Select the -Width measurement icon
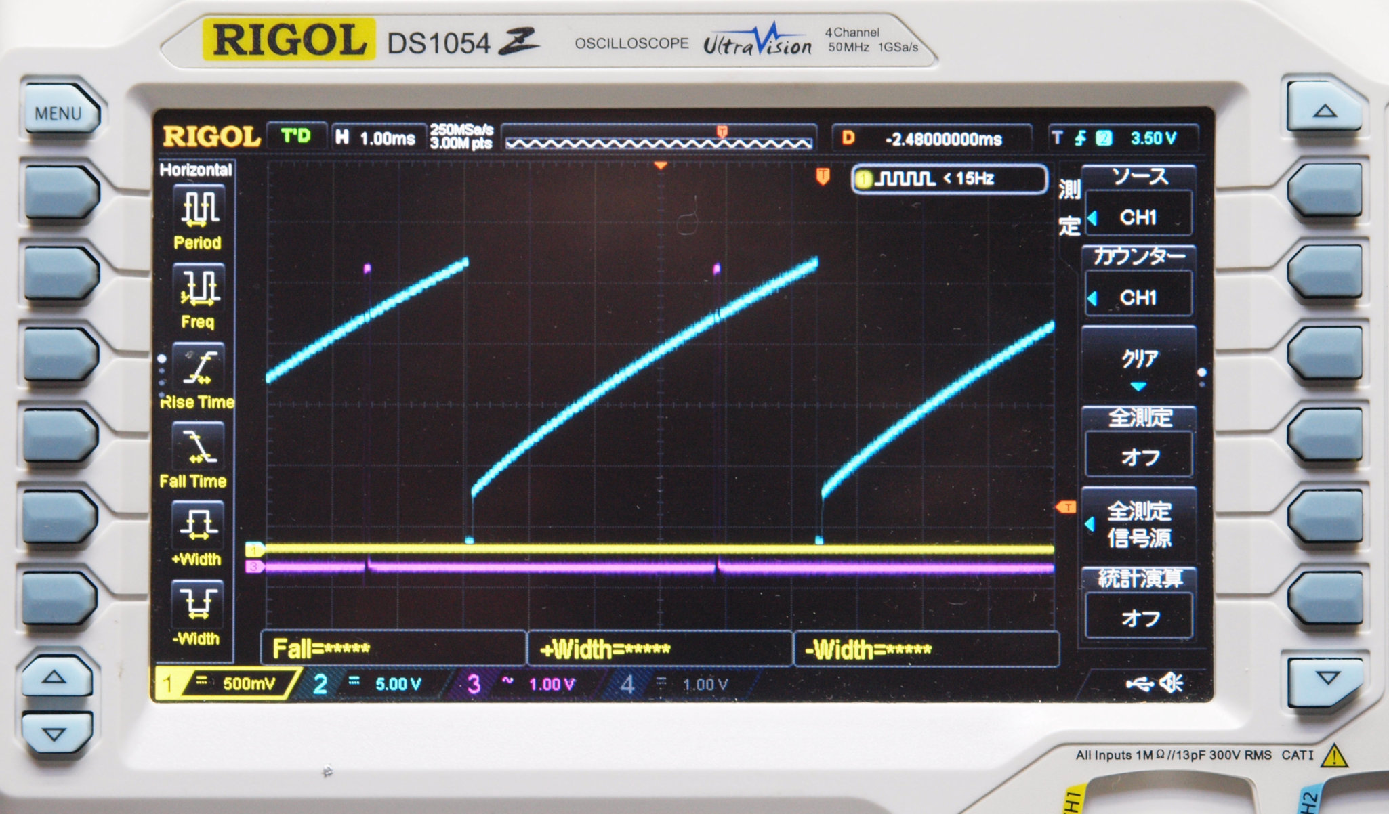Viewport: 1389px width, 814px height. [x=197, y=603]
